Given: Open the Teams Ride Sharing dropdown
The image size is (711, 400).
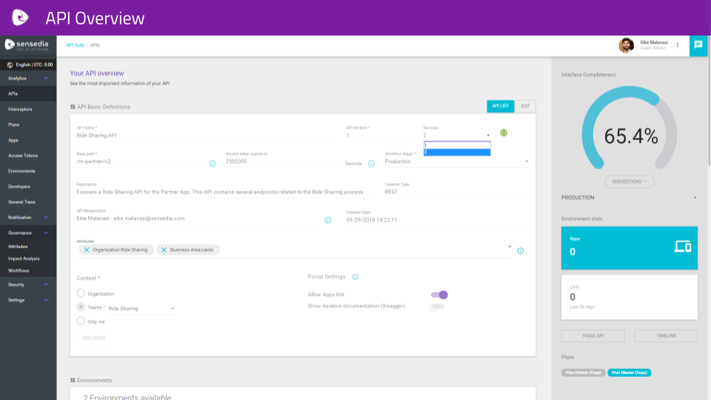Looking at the screenshot, I should point(141,308).
